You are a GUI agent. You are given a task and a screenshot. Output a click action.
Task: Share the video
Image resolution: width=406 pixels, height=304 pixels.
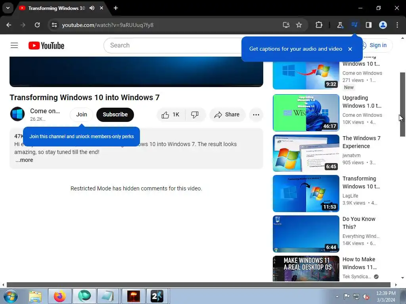[227, 114]
